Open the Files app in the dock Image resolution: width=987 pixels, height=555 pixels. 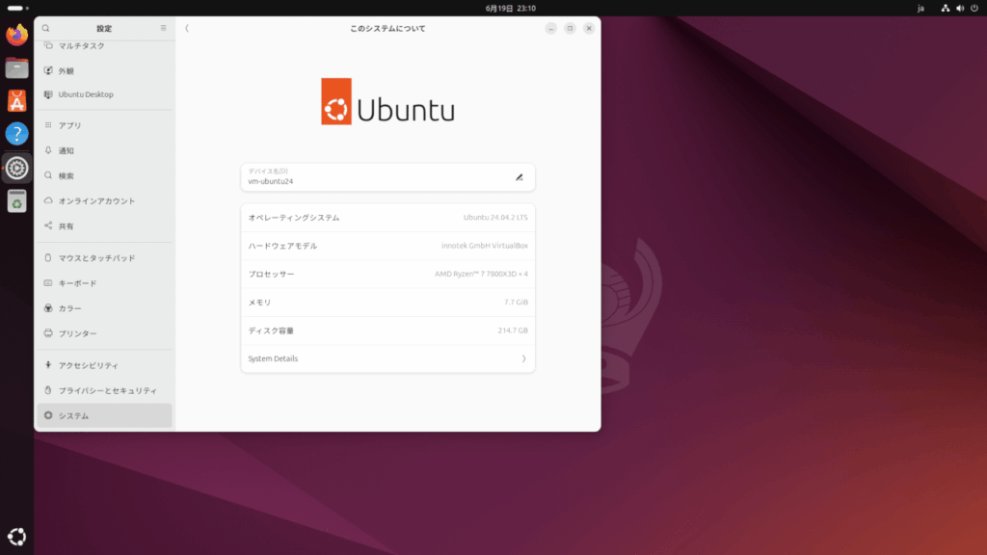pos(17,68)
